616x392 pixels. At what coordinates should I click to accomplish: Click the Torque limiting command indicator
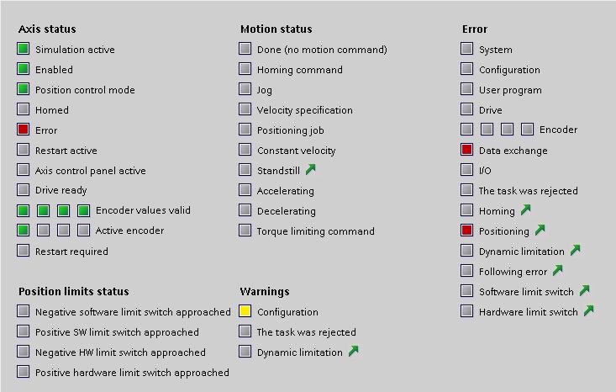[x=245, y=230]
